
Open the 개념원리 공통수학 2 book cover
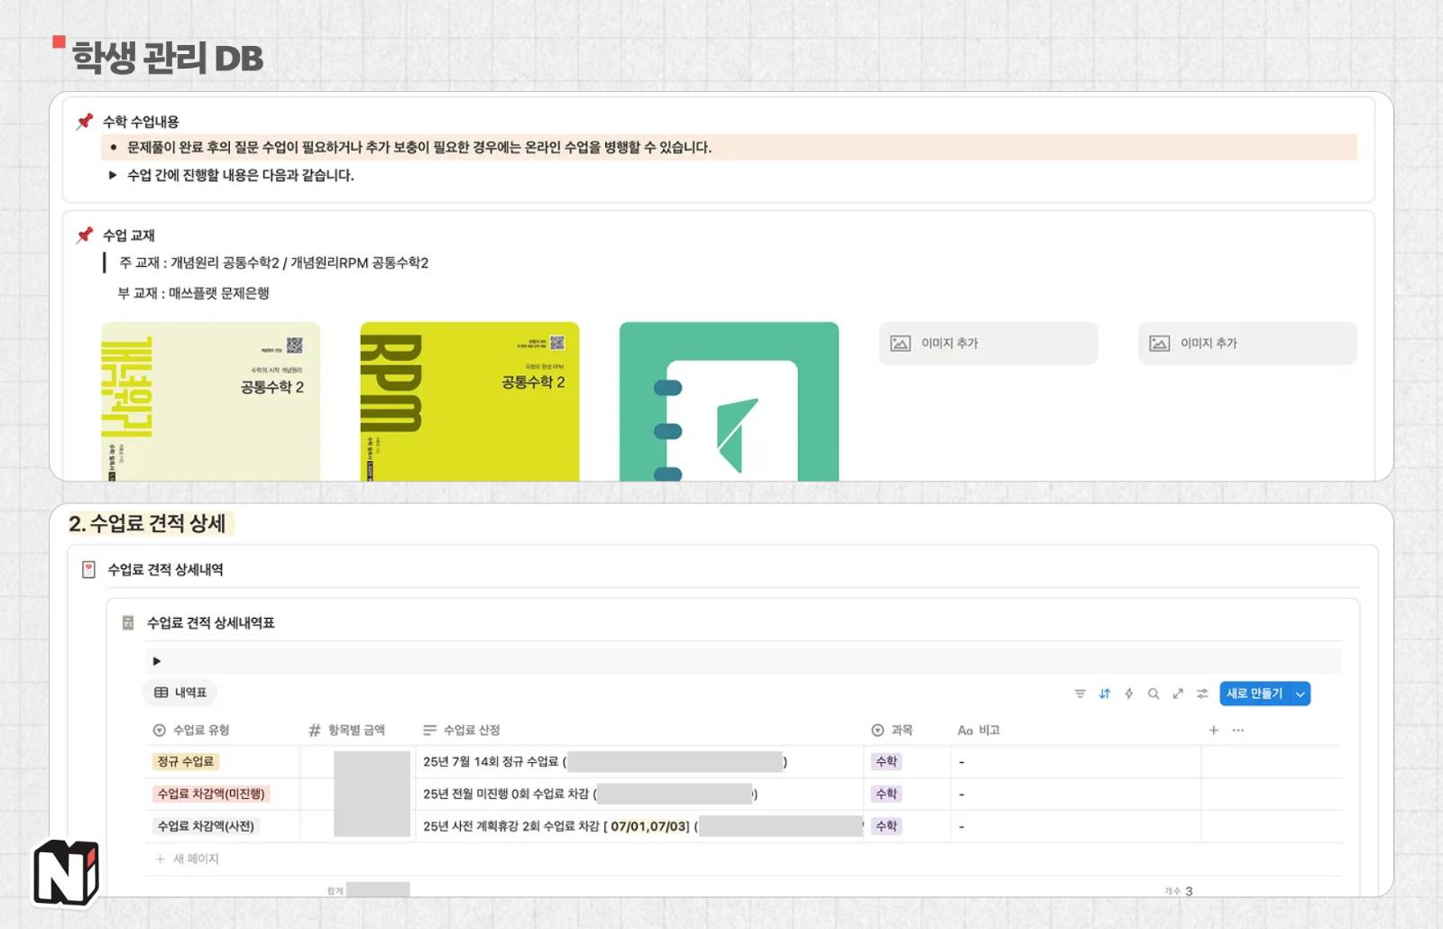210,401
